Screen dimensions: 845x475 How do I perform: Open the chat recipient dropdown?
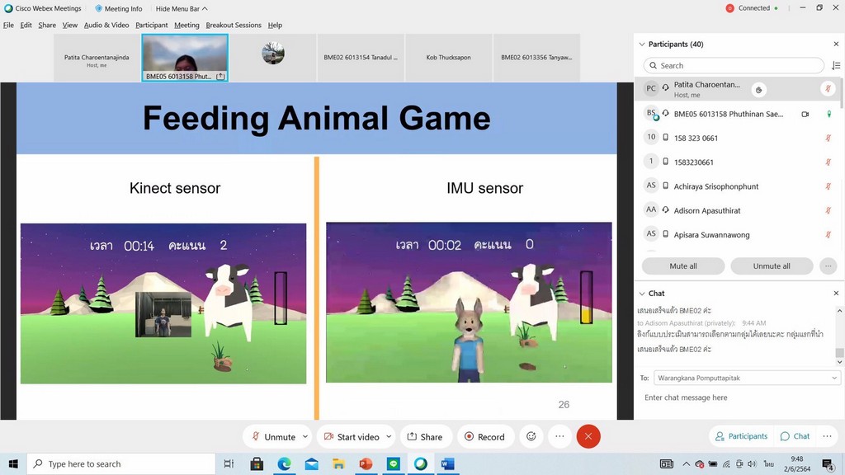tap(747, 378)
